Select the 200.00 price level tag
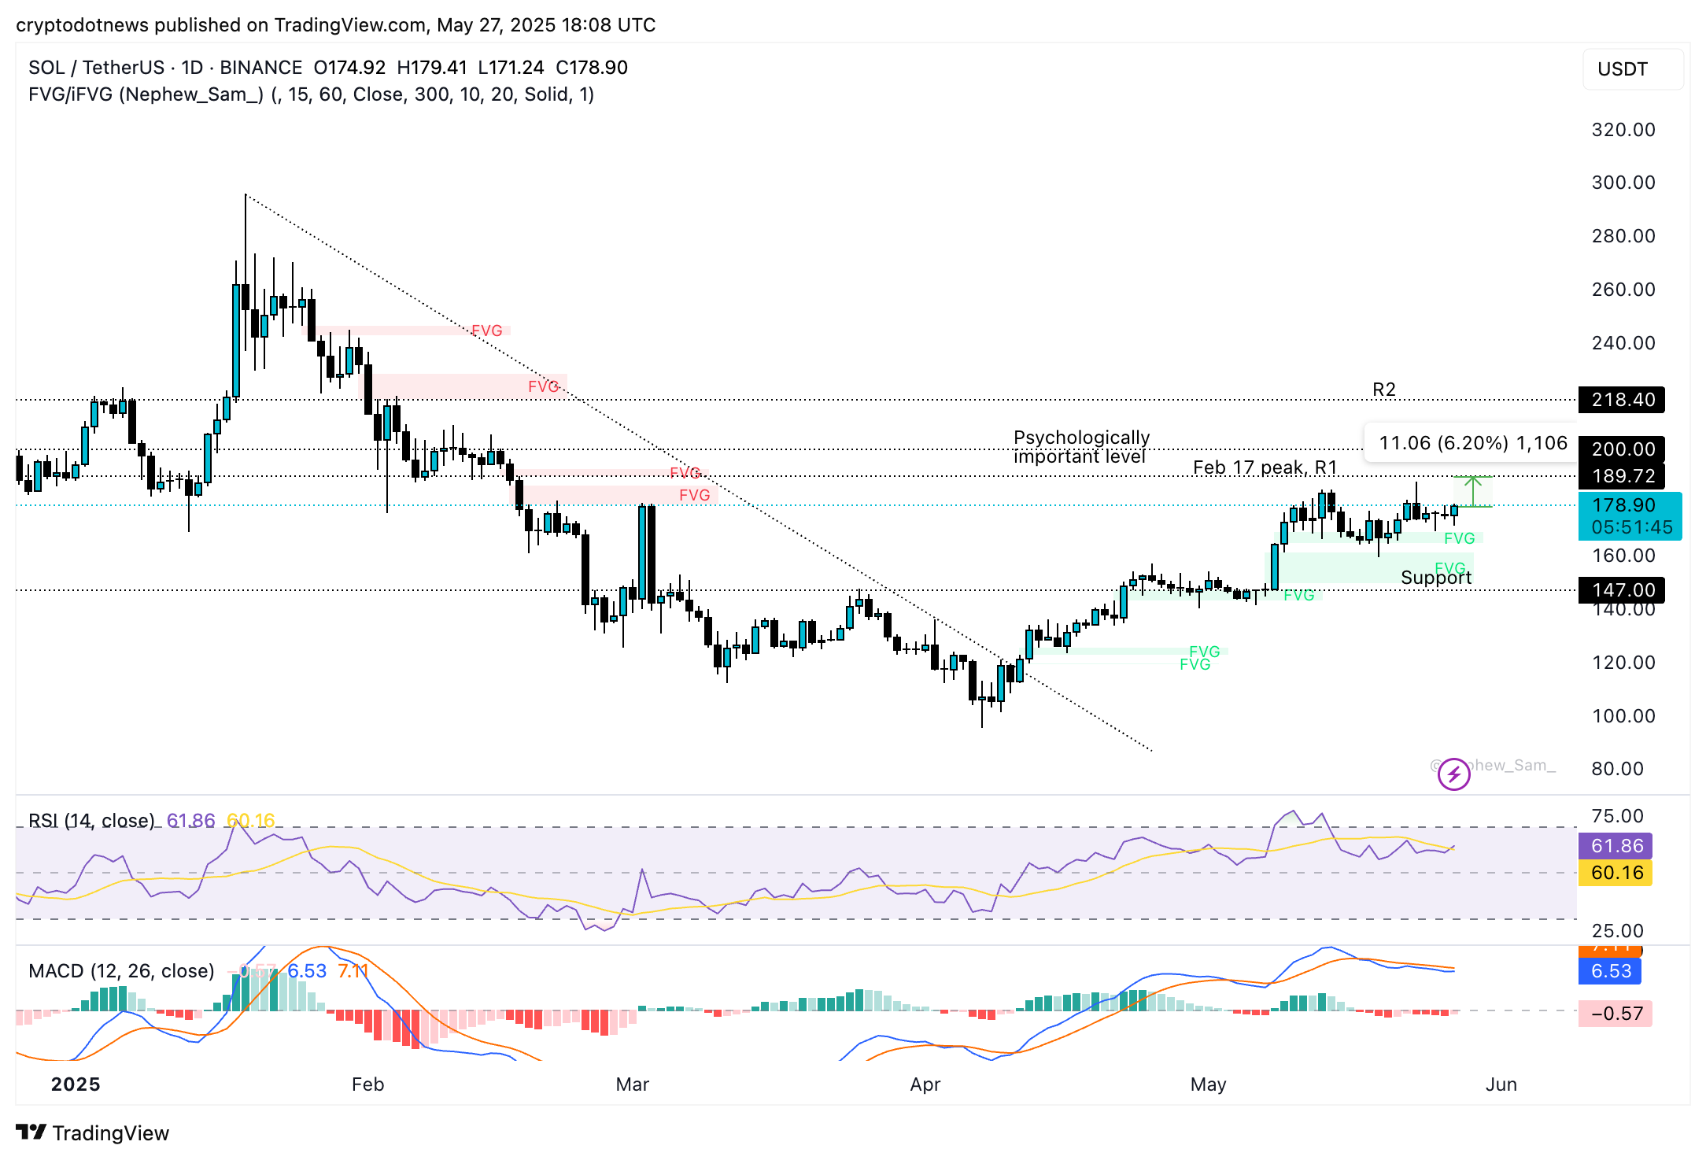 point(1622,449)
